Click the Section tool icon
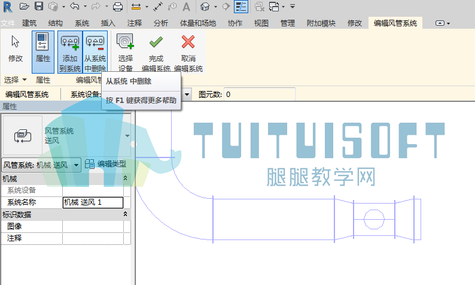Screen dimensions: 475x285 226,7
